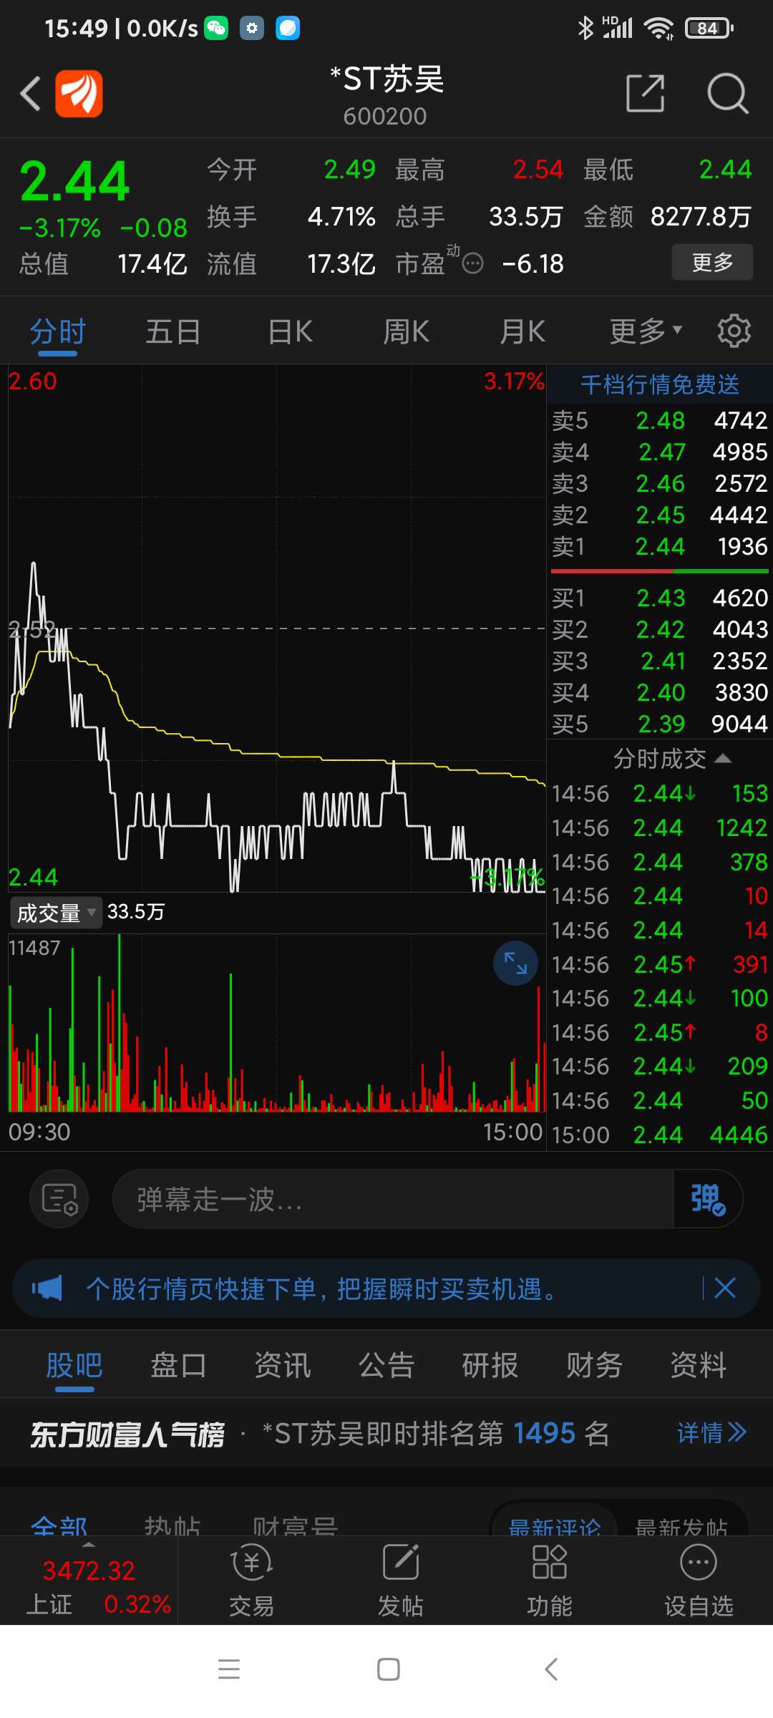Tap Android home square button

click(388, 1669)
